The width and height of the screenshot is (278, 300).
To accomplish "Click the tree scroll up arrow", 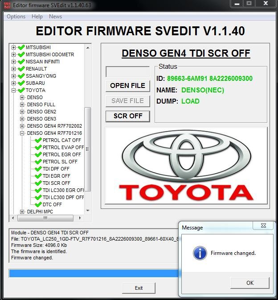I will click(88, 48).
